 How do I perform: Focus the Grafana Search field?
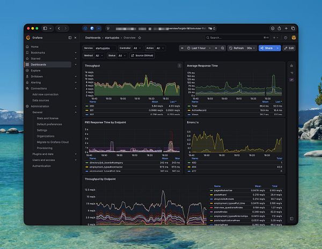pos(237,38)
